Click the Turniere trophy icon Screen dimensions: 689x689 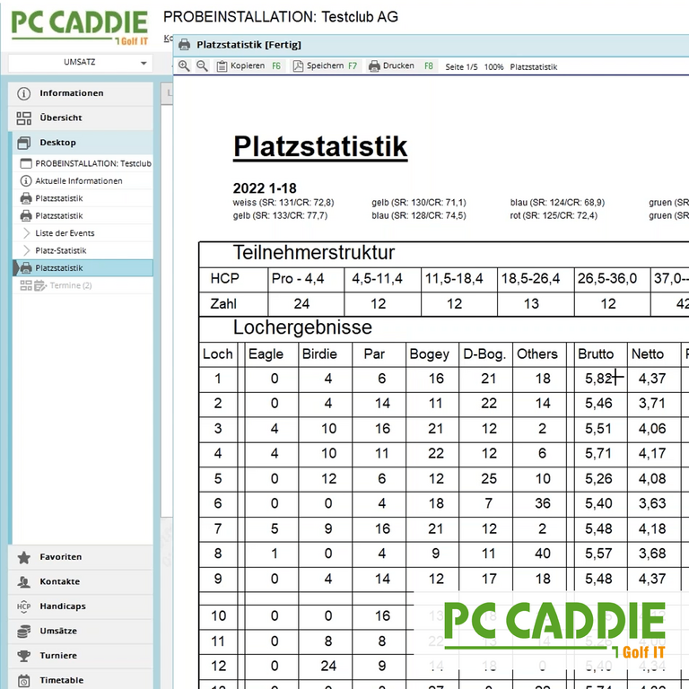coord(23,656)
